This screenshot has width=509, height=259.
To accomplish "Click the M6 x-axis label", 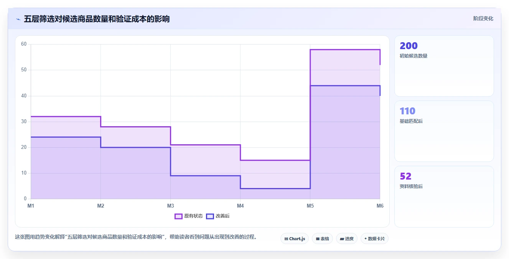I will point(380,206).
